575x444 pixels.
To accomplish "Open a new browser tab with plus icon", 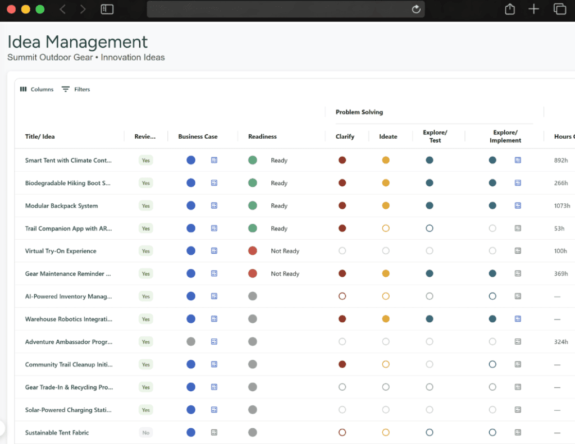I will pyautogui.click(x=533, y=9).
